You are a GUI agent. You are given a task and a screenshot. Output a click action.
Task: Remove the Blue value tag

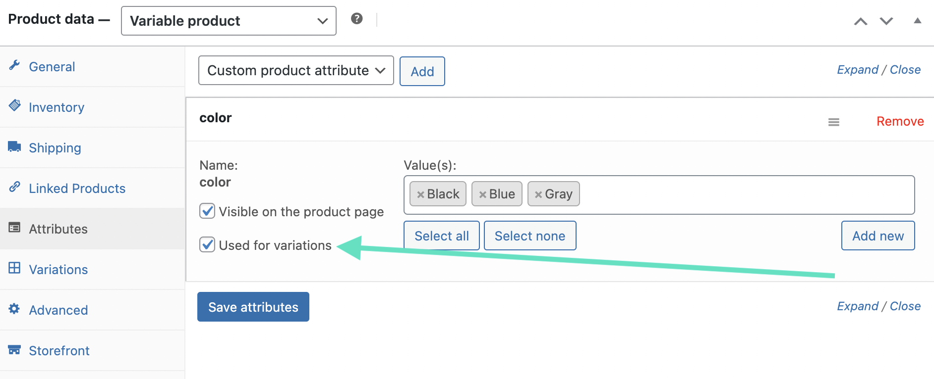[x=482, y=194]
